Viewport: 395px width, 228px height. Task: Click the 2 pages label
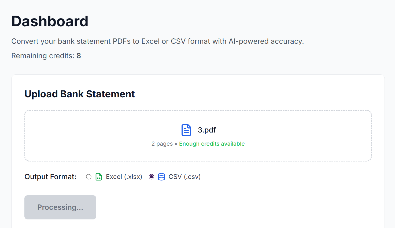[x=162, y=144]
